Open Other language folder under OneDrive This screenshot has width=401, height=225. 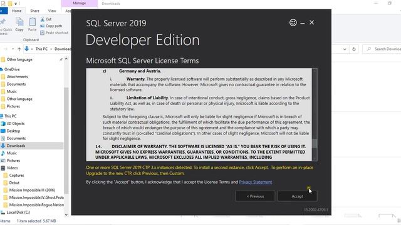pyautogui.click(x=19, y=99)
